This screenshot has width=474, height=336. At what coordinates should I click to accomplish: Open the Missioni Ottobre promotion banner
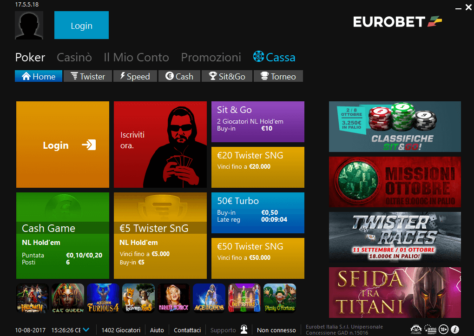(395, 182)
